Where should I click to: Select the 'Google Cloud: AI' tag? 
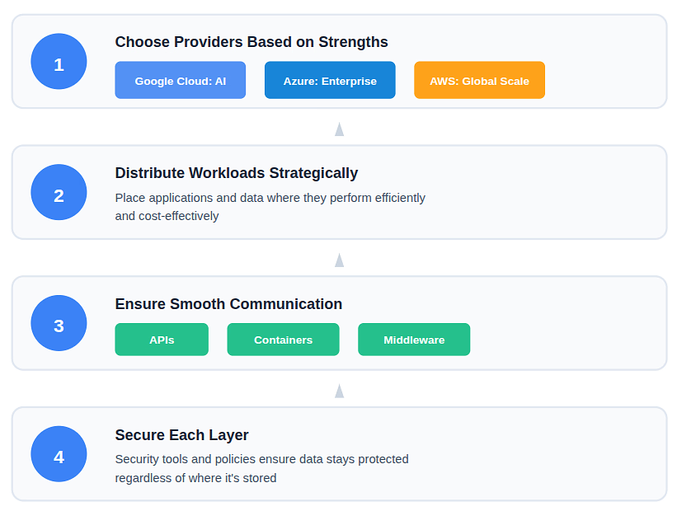180,80
